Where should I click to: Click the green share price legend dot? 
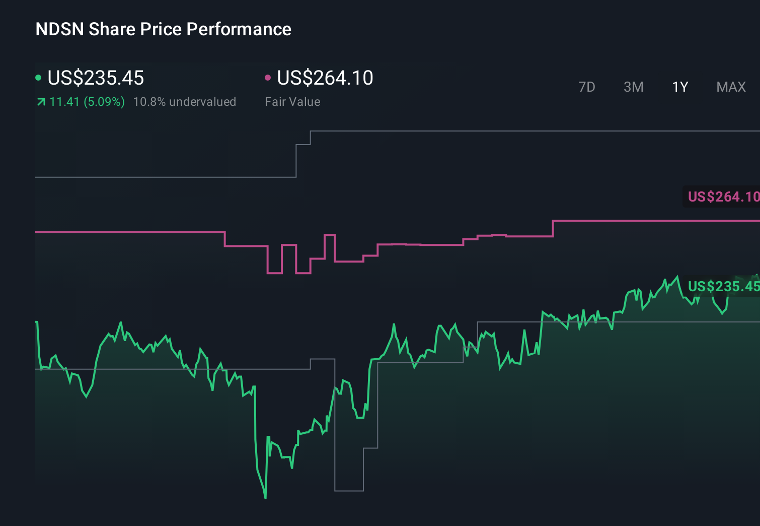38,78
